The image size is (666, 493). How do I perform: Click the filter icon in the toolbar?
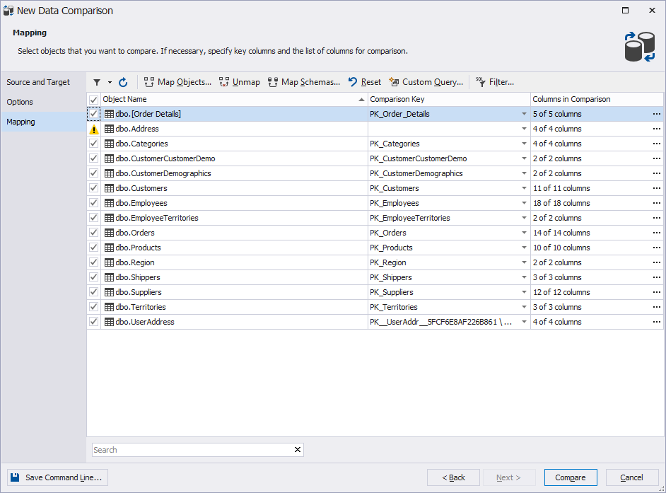(x=97, y=82)
